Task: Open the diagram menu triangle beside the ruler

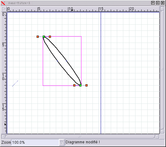Action: pyautogui.click(x=4, y=9)
